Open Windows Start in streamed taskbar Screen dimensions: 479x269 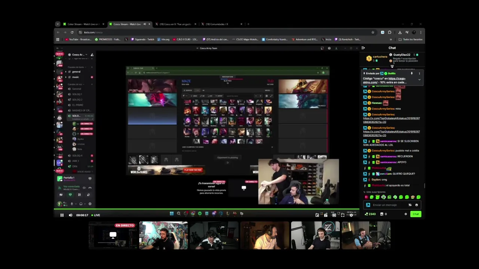pos(172,214)
